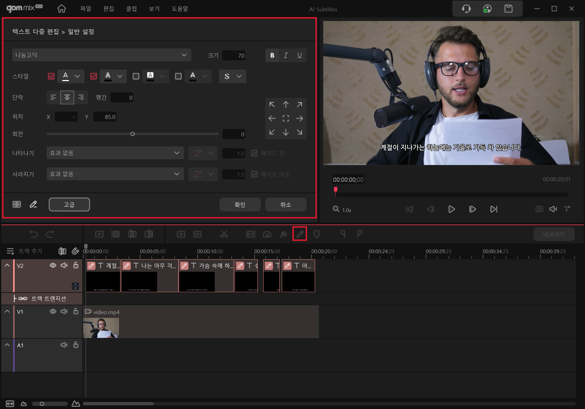Click the 회전 rotation slider handle
Image resolution: width=585 pixels, height=409 pixels.
[133, 134]
